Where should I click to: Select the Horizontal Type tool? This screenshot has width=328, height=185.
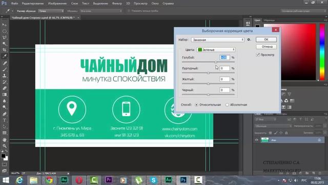5,120
